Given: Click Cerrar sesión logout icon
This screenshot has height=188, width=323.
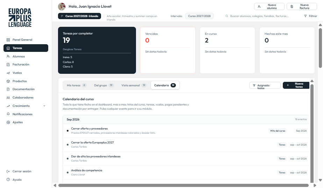Looking at the screenshot, I should click(x=8, y=171).
